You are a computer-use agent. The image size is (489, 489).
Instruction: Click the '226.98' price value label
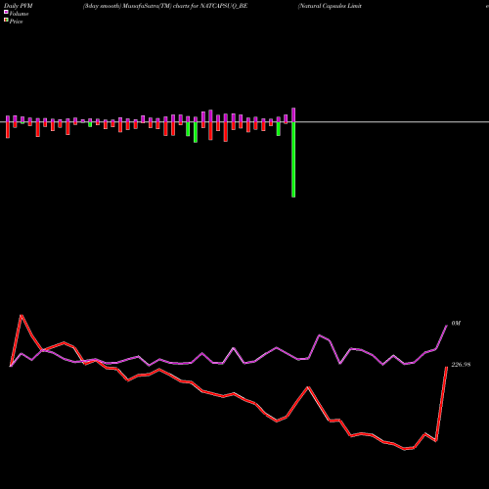(x=461, y=365)
